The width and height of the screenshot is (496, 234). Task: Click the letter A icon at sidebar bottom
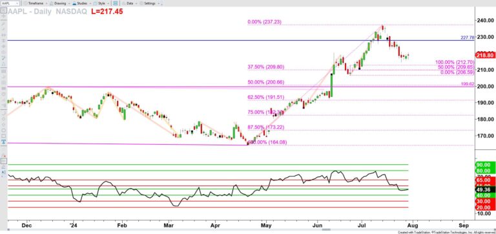(x=3, y=172)
